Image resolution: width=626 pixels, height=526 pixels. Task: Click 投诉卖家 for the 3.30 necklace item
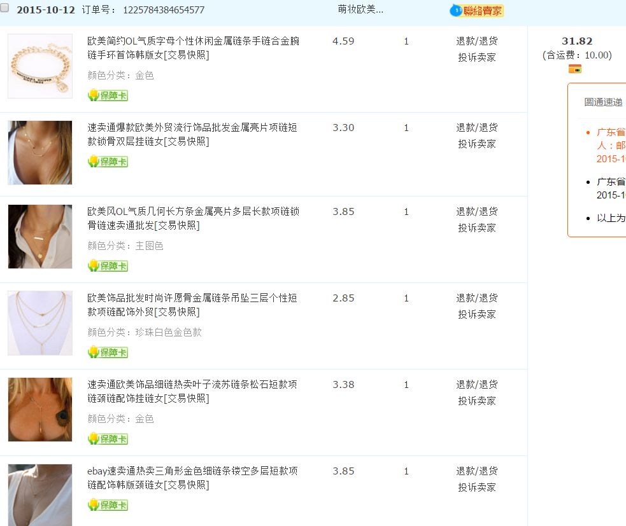point(476,144)
